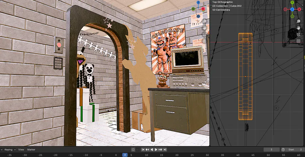Click frame 45 on the timeline ruler
The image size is (305, 157).
[x=253, y=155]
